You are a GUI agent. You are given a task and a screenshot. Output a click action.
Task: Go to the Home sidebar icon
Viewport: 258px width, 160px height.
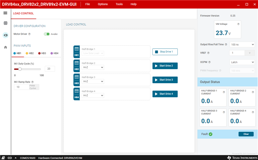coord(5,47)
